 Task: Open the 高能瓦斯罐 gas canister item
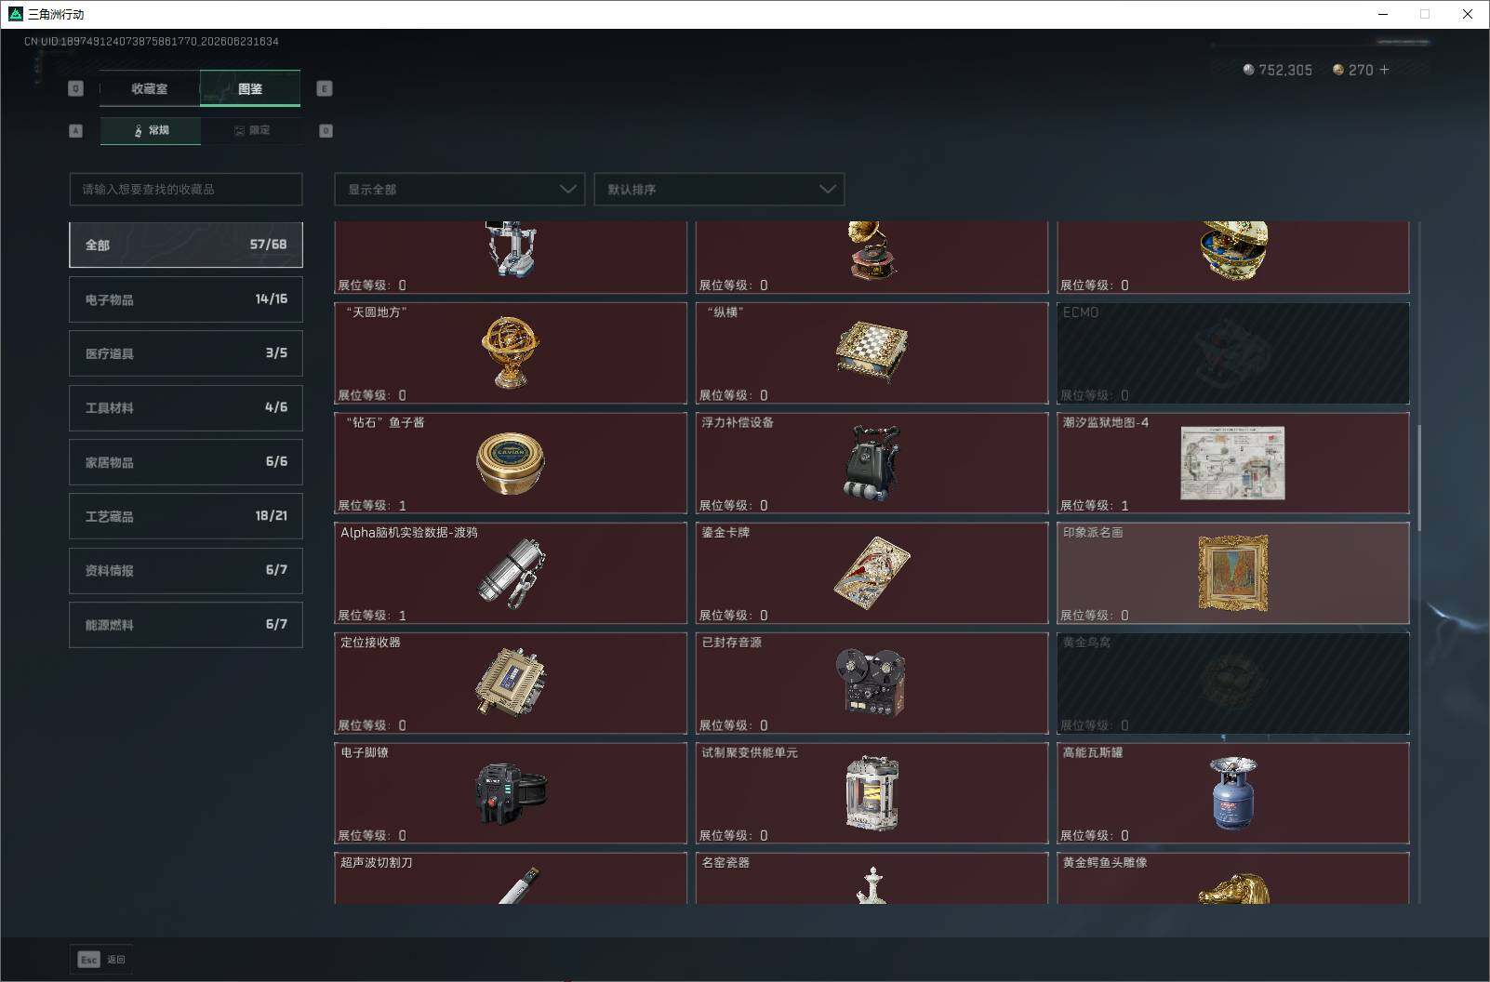click(1233, 793)
